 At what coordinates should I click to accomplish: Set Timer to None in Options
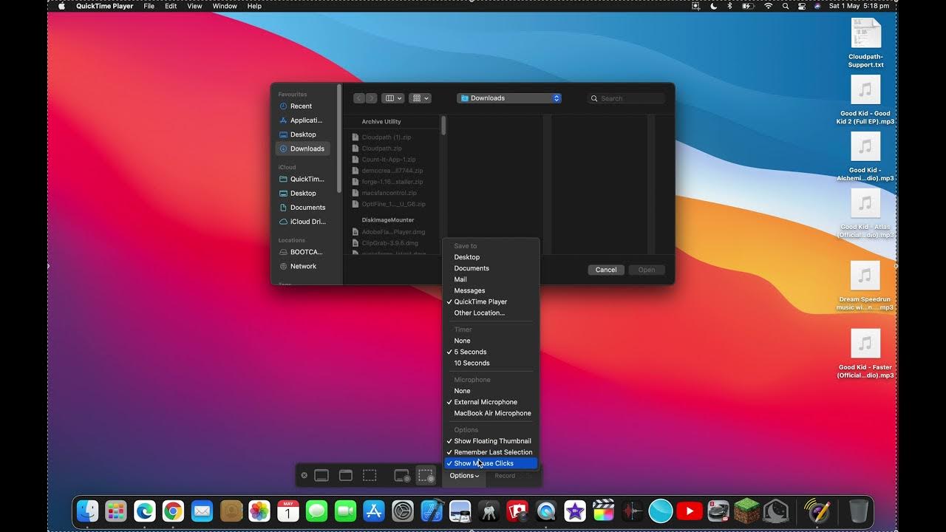click(x=491, y=341)
